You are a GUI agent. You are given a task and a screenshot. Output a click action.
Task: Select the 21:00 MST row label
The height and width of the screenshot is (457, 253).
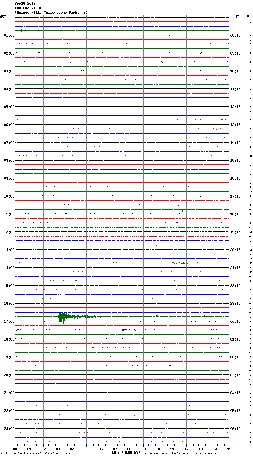tap(9, 393)
